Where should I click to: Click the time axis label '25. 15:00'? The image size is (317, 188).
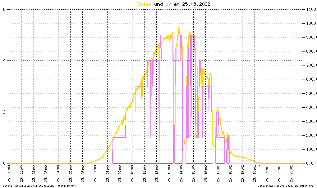[x=194, y=173]
